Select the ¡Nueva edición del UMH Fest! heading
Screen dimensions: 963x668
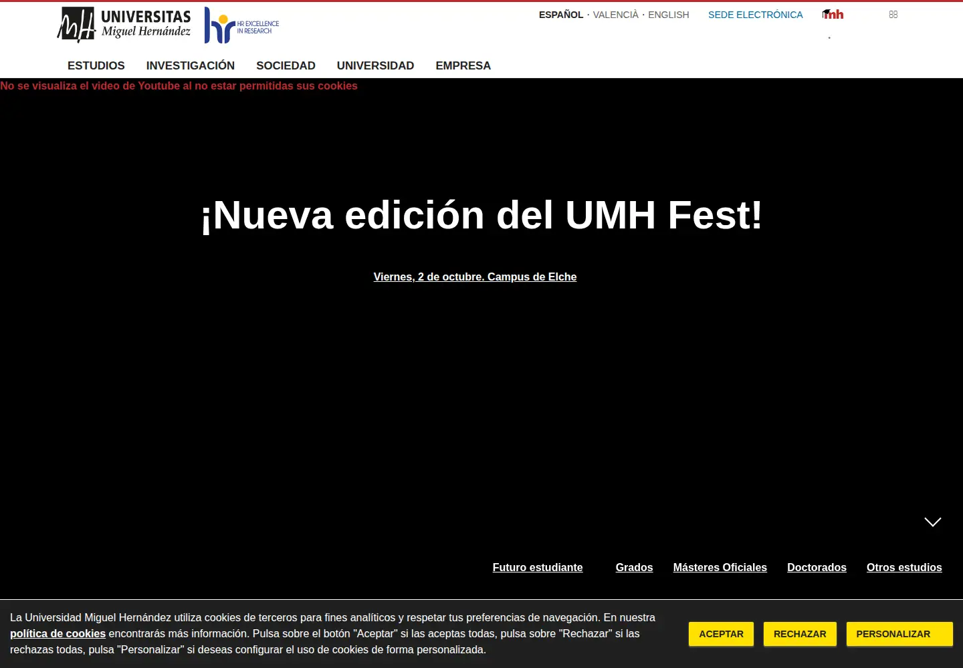click(481, 215)
